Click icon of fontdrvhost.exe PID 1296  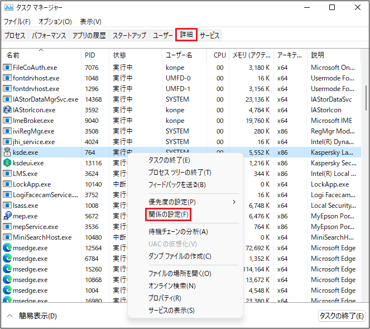pyautogui.click(x=7, y=89)
